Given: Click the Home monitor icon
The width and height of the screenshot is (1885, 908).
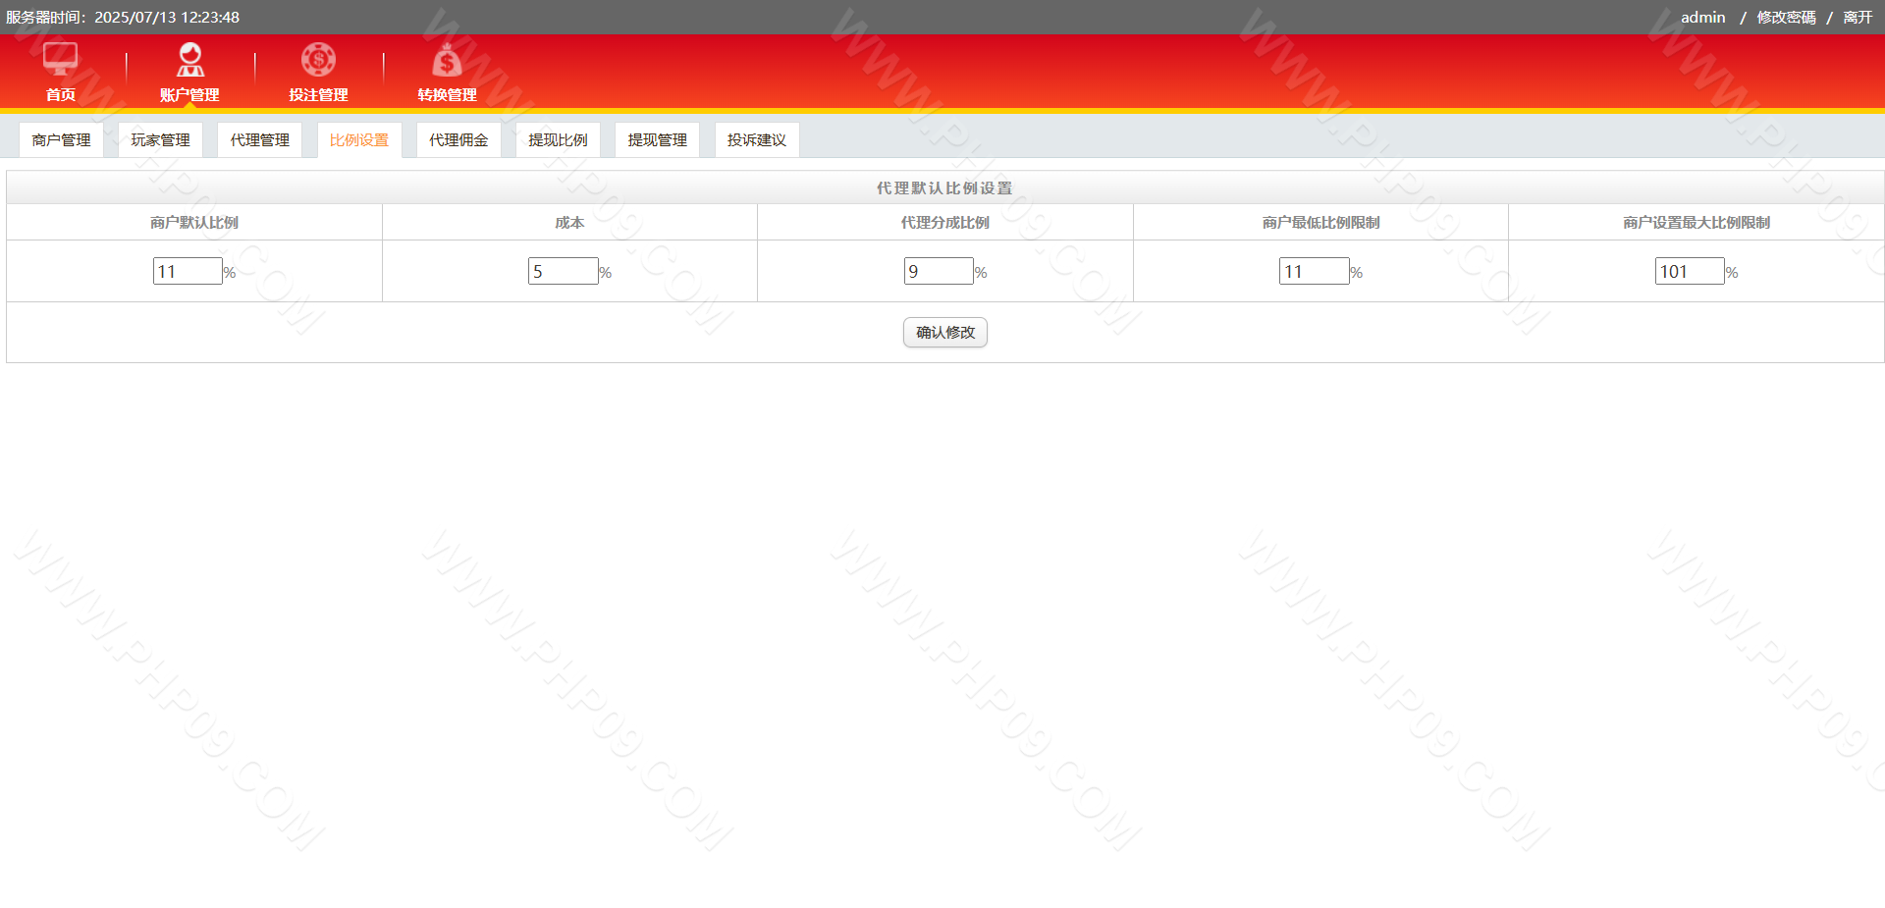Looking at the screenshot, I should pos(60,60).
